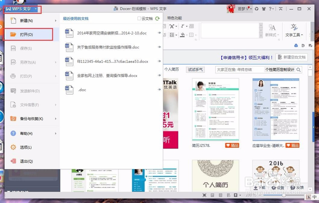Click the table grid icon in ribbon
This screenshot has width=319, height=203.
tap(191, 26)
